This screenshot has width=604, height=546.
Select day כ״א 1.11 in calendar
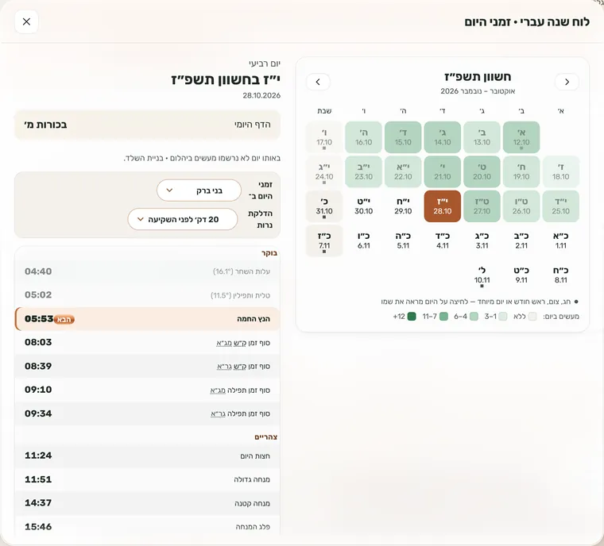pyautogui.click(x=561, y=240)
